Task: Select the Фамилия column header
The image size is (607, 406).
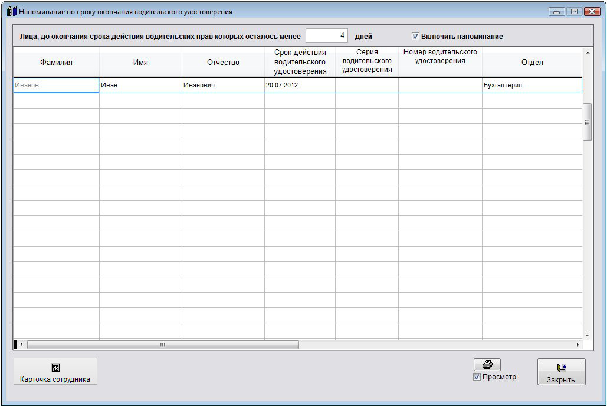Action: tap(56, 63)
